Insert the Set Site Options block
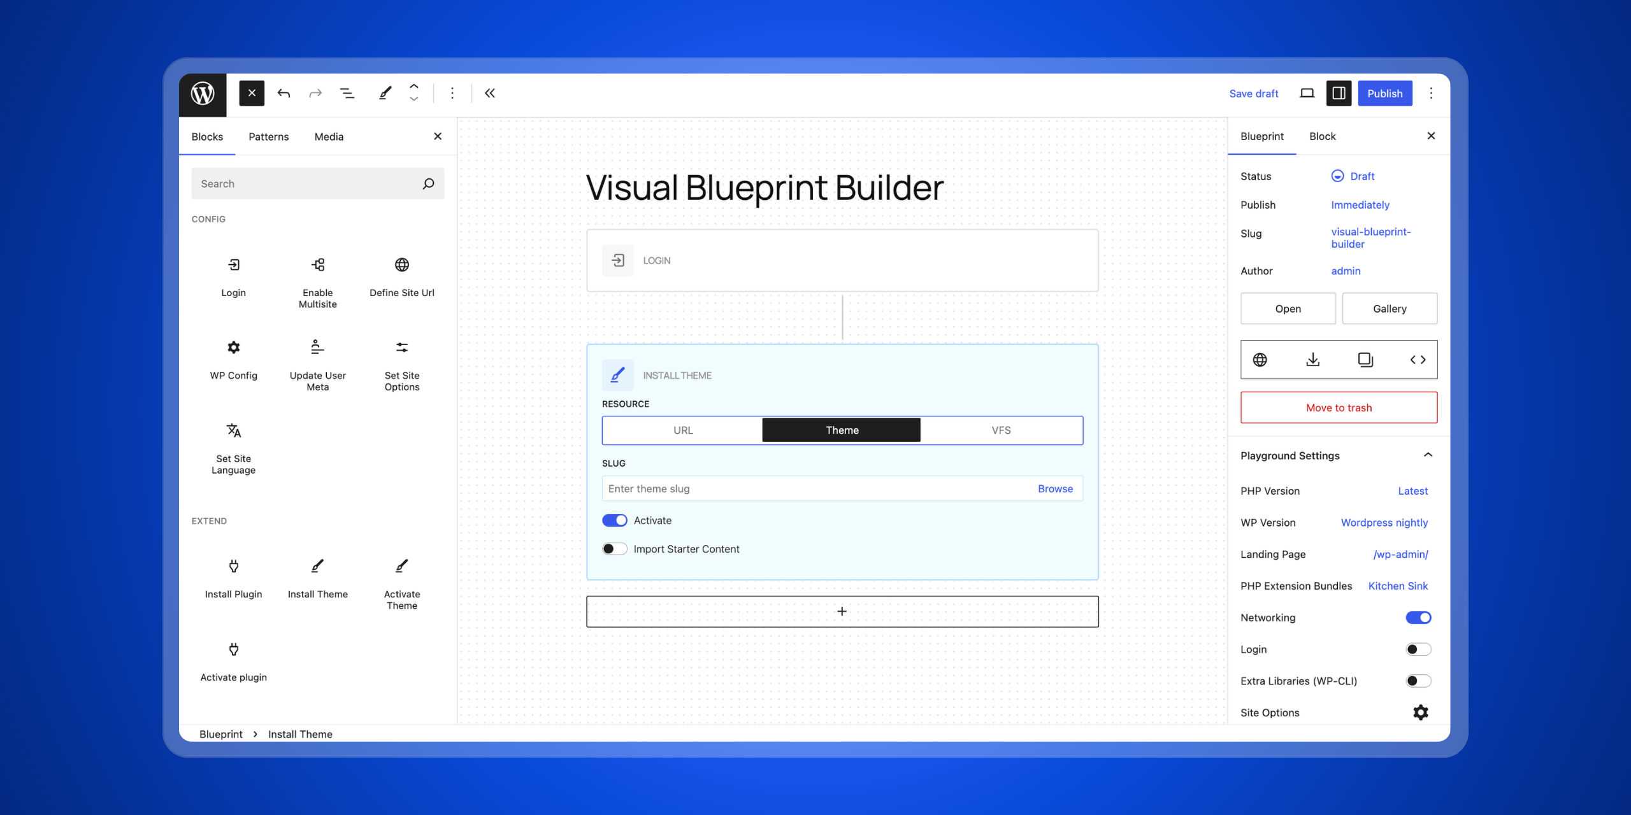 [x=401, y=366]
